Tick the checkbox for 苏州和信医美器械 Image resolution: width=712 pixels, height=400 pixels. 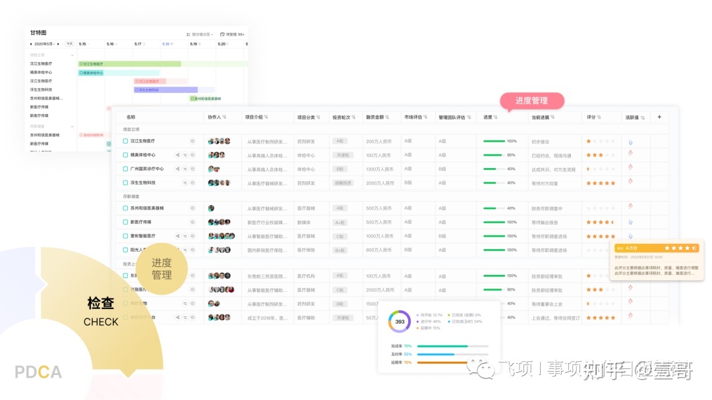pyautogui.click(x=125, y=208)
